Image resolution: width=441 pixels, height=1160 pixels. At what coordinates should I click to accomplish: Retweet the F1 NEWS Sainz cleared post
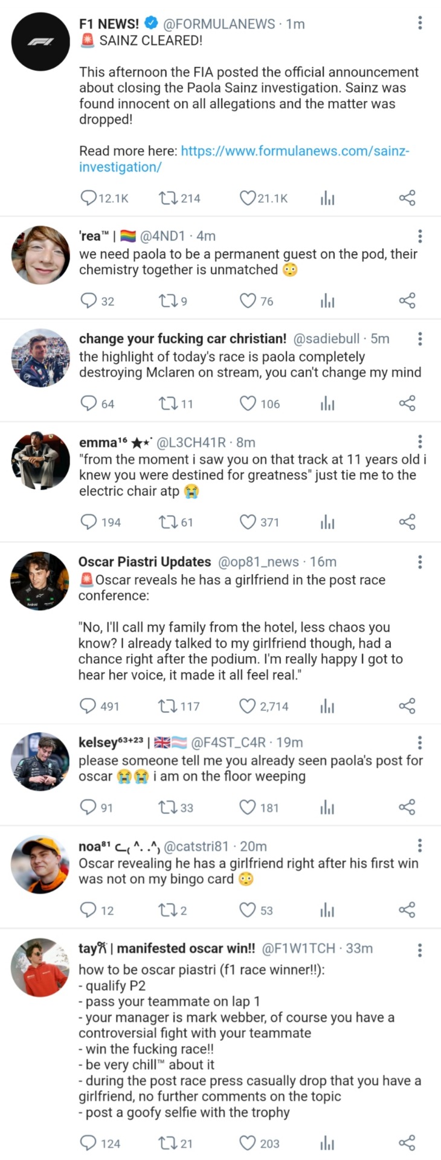click(167, 198)
